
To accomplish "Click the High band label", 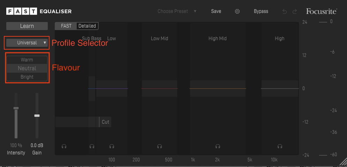I will click(279, 38).
